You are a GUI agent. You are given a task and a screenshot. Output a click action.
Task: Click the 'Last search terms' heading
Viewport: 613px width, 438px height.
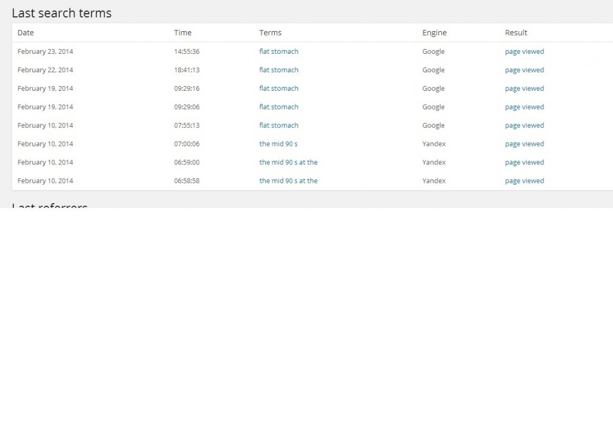click(62, 13)
